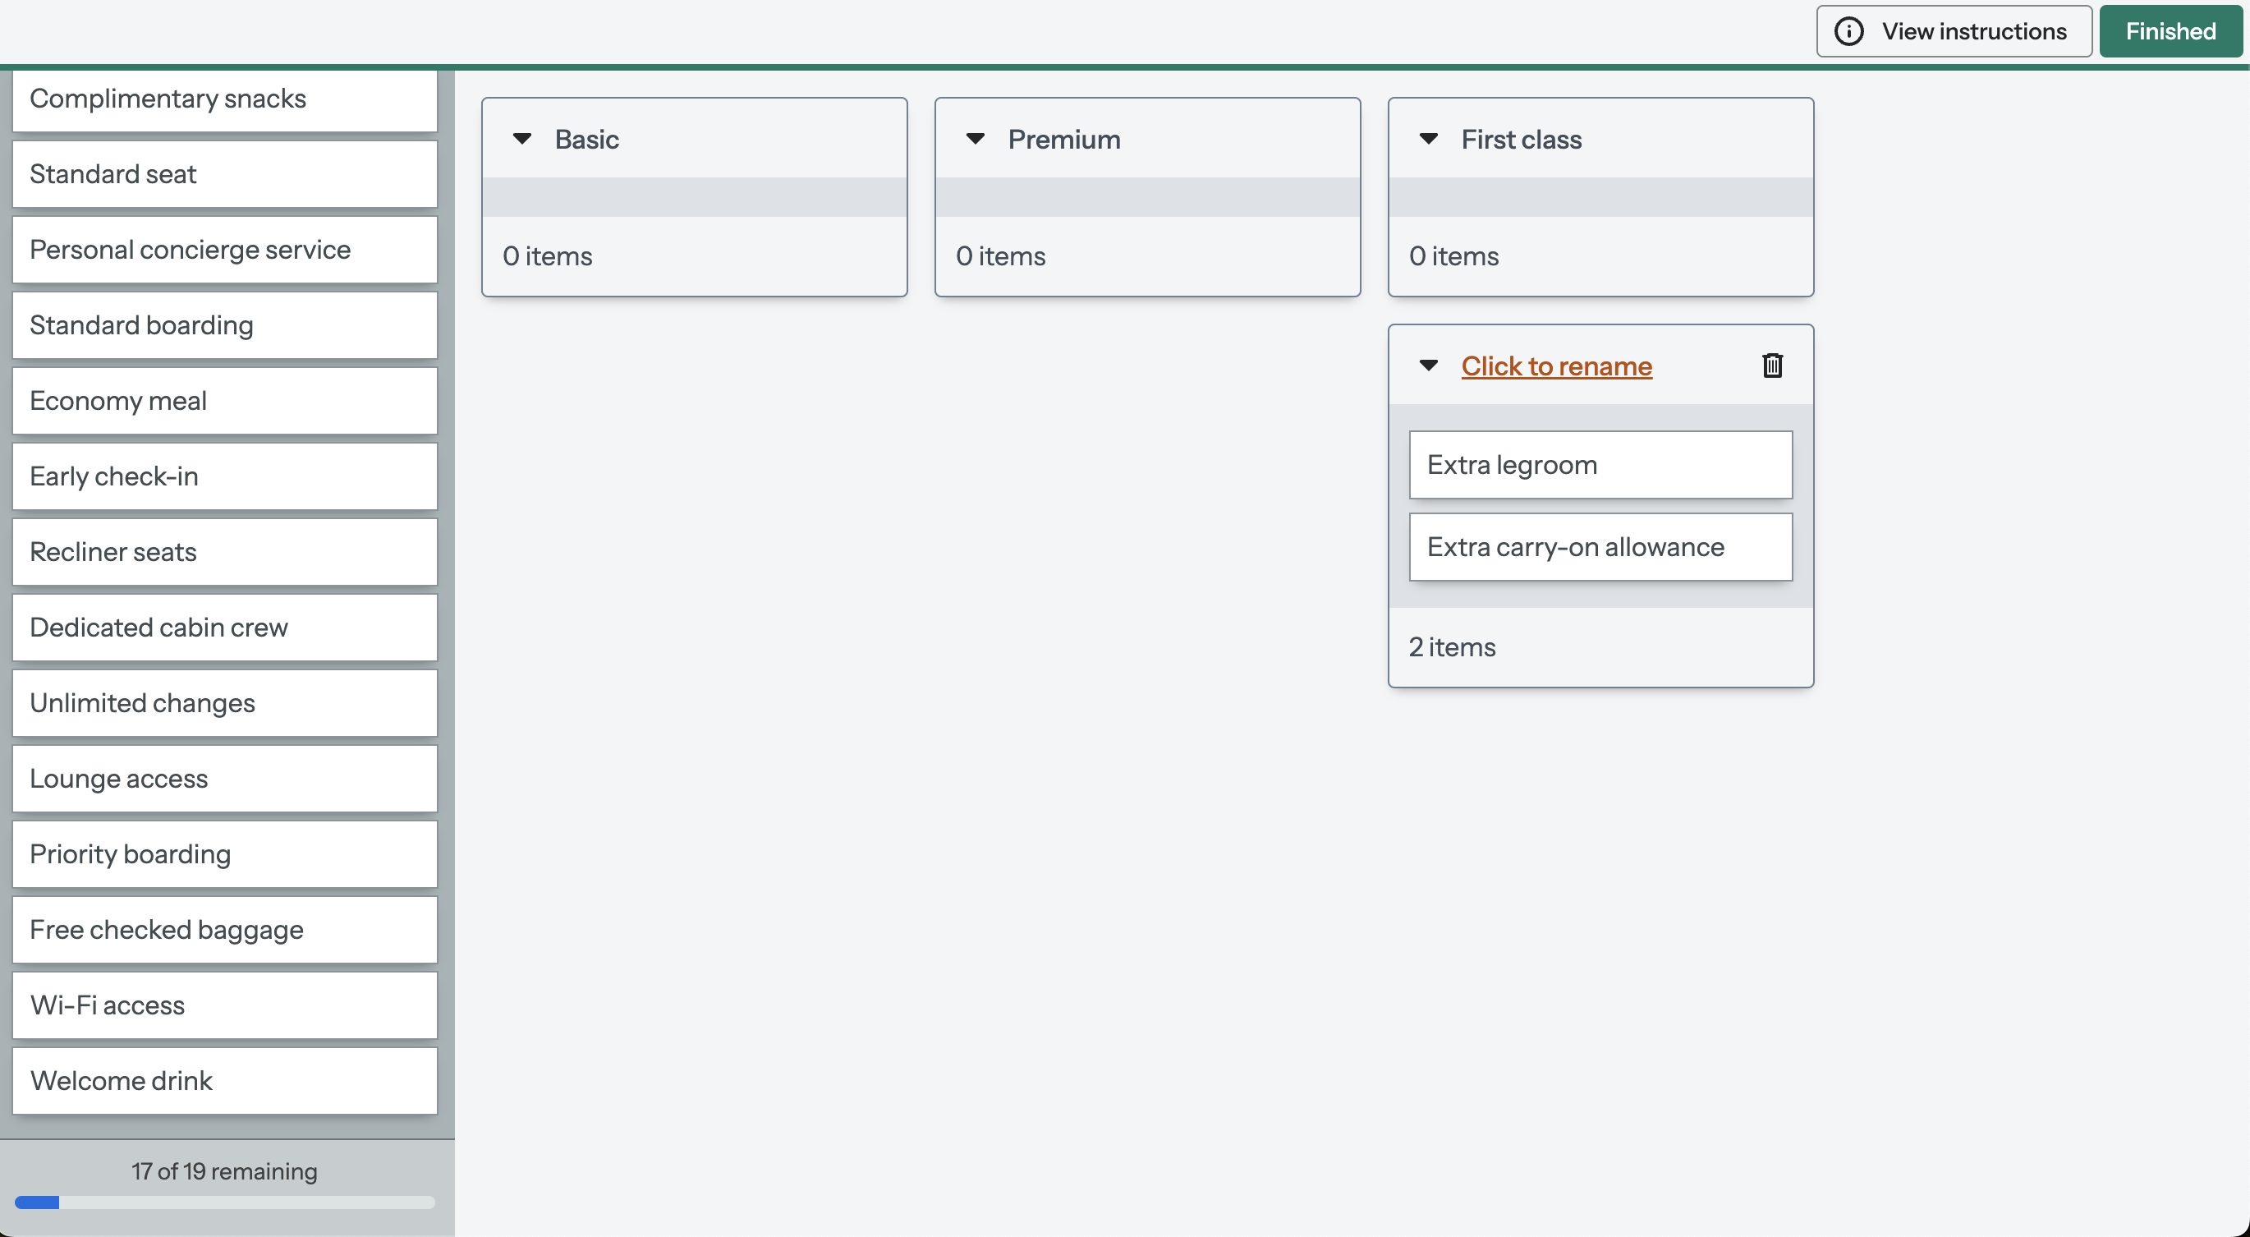Click the First class category title

[x=1522, y=140]
